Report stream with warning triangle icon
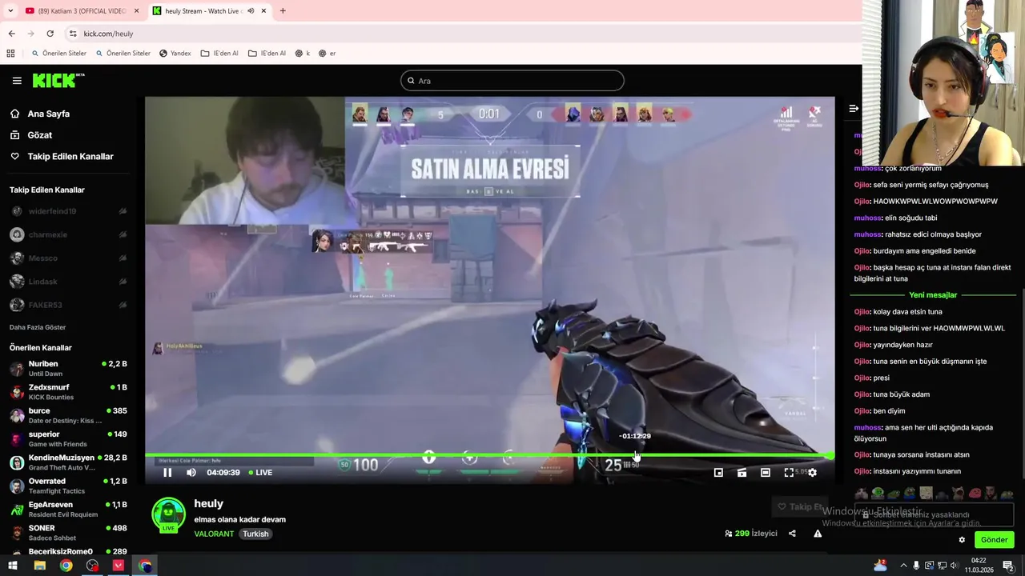 point(818,534)
